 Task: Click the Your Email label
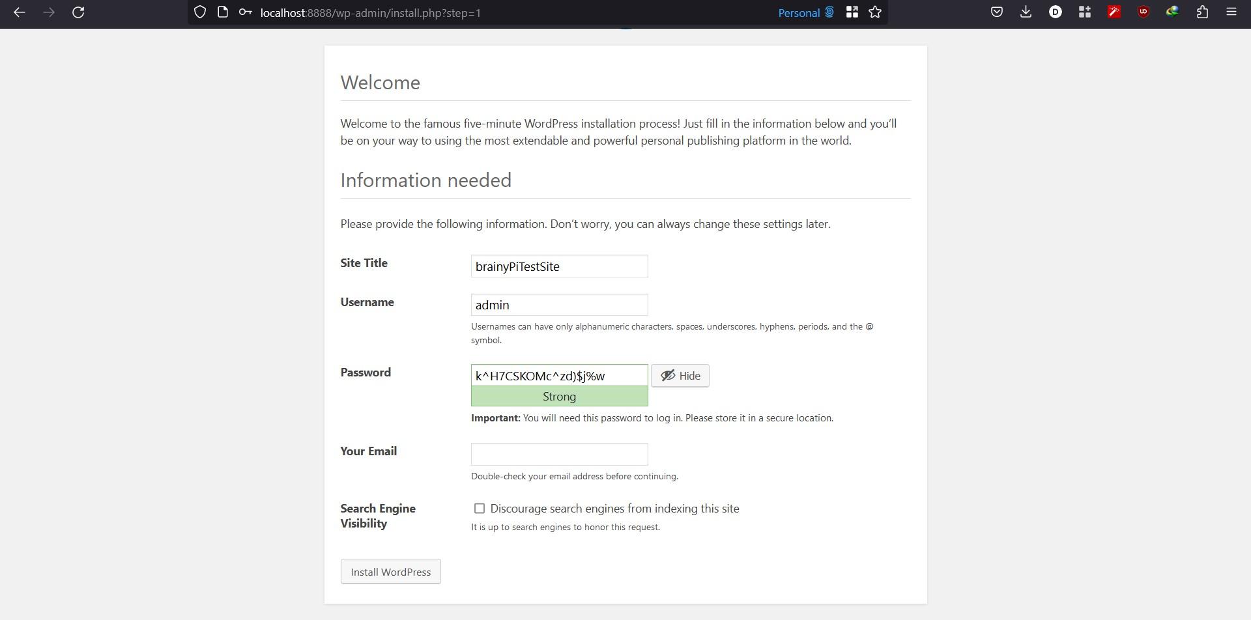click(368, 451)
